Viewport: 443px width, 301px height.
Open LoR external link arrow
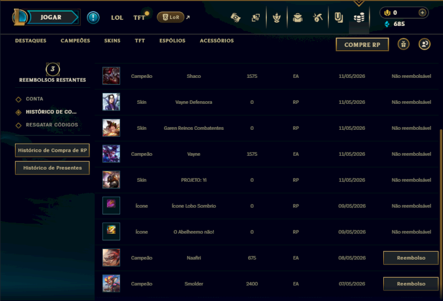(188, 18)
